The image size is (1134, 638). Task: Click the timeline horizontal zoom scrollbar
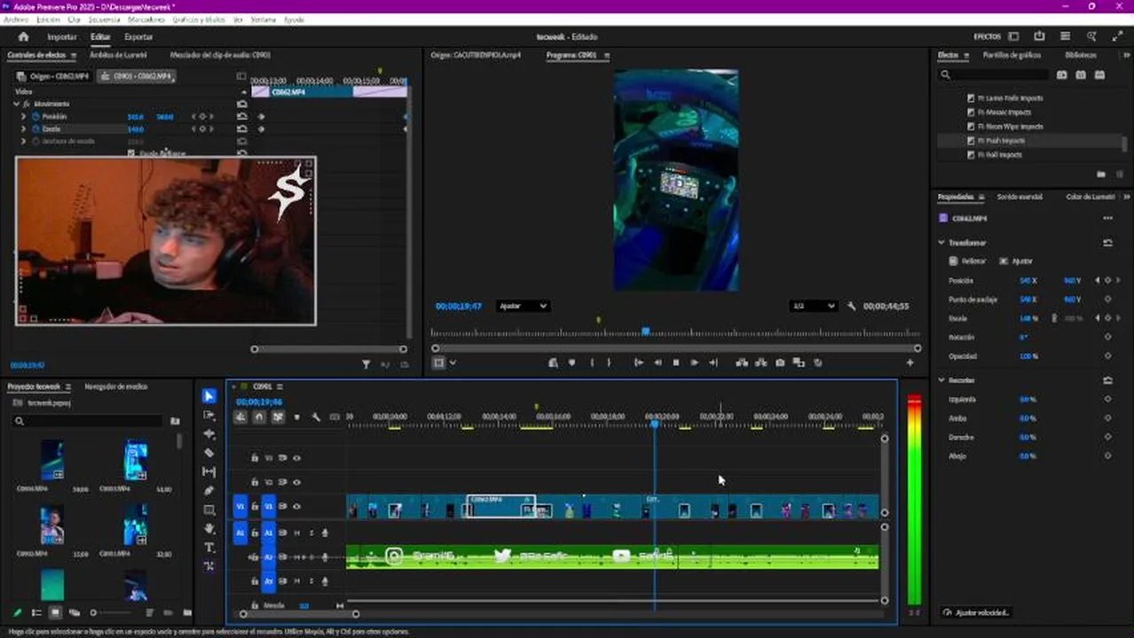click(299, 614)
